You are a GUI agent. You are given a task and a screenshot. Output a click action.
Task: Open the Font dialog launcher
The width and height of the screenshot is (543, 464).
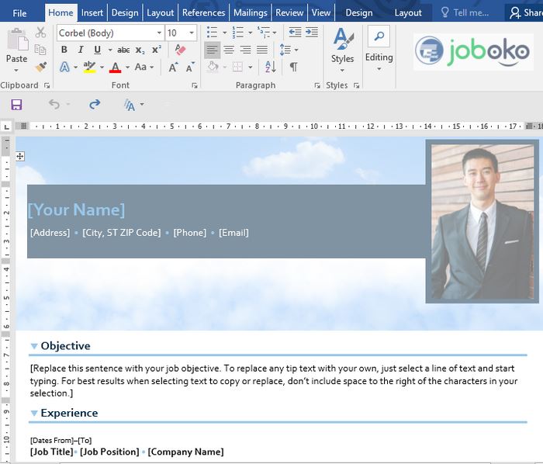point(195,85)
